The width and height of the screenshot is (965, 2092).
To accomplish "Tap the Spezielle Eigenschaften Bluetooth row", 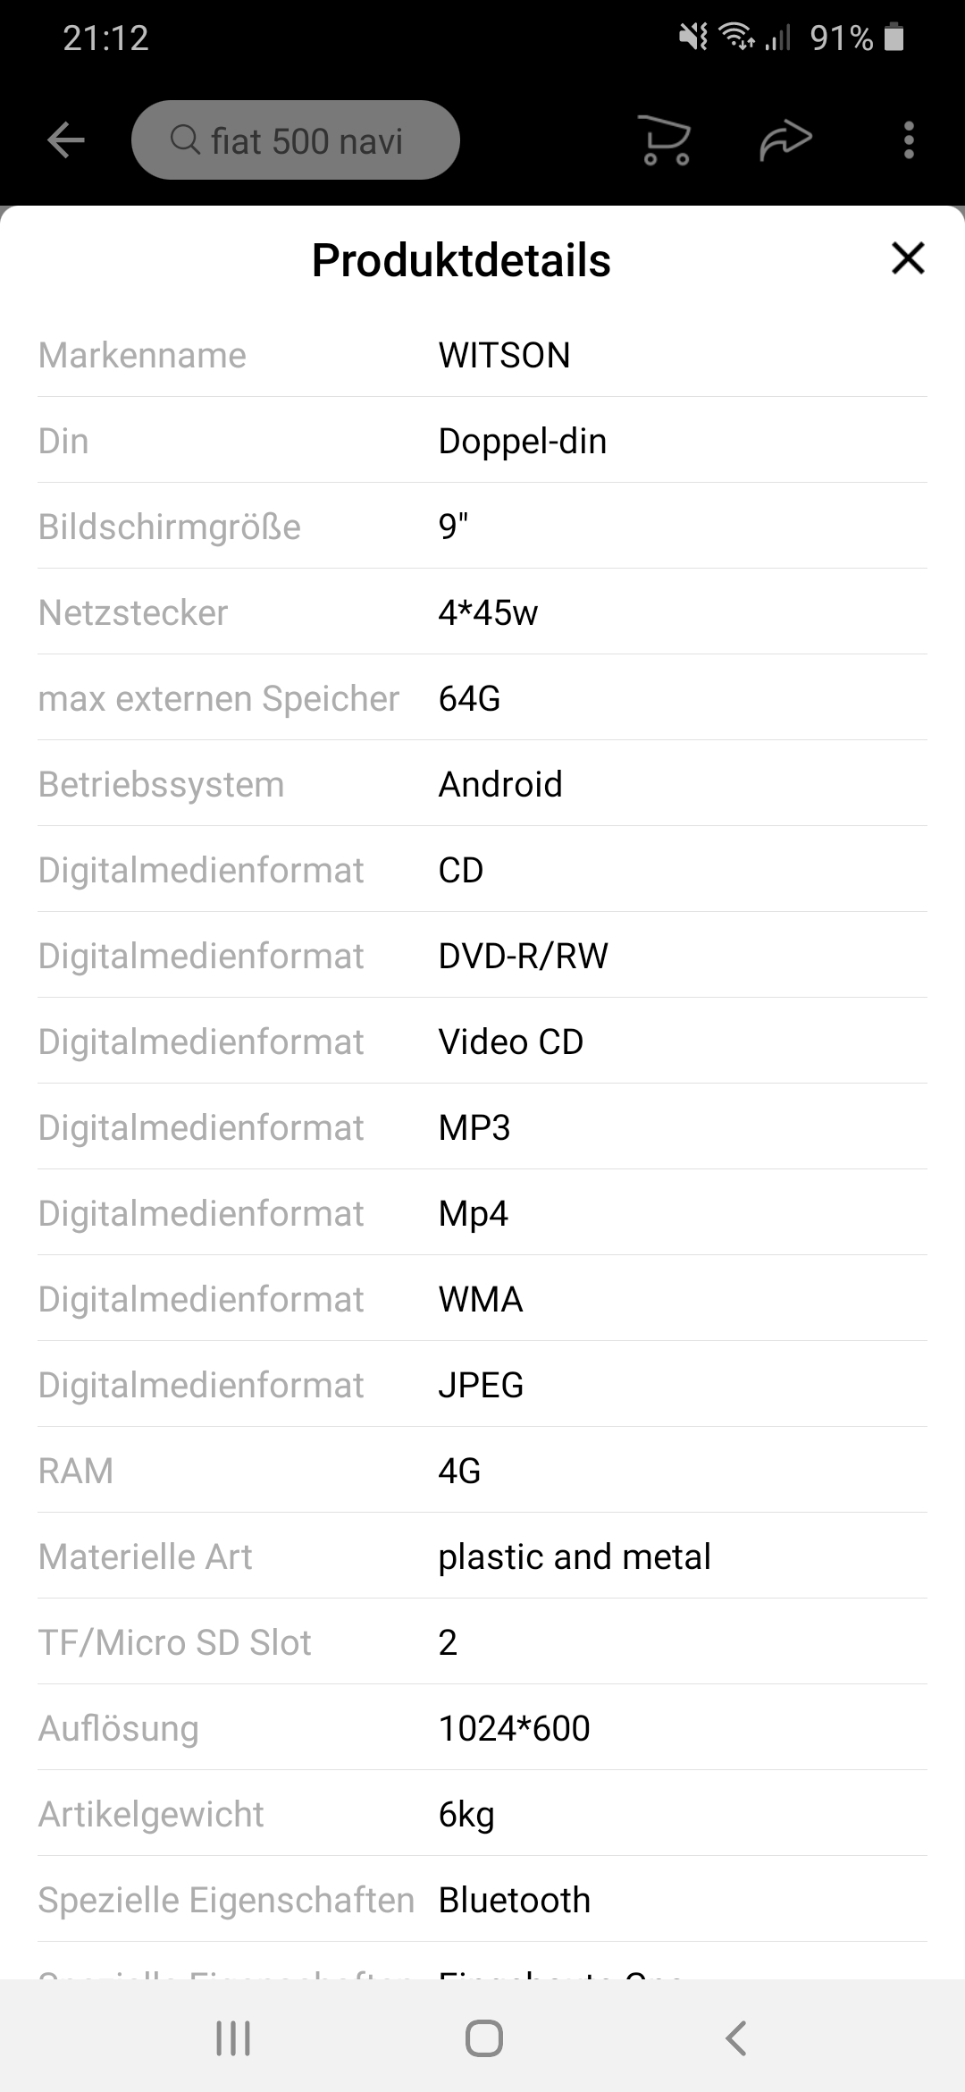I will coord(482,1901).
